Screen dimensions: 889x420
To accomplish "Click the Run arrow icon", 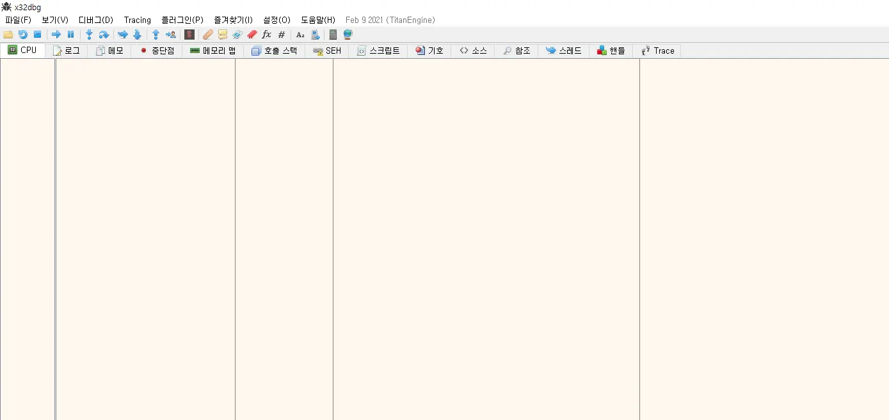I will tap(56, 35).
